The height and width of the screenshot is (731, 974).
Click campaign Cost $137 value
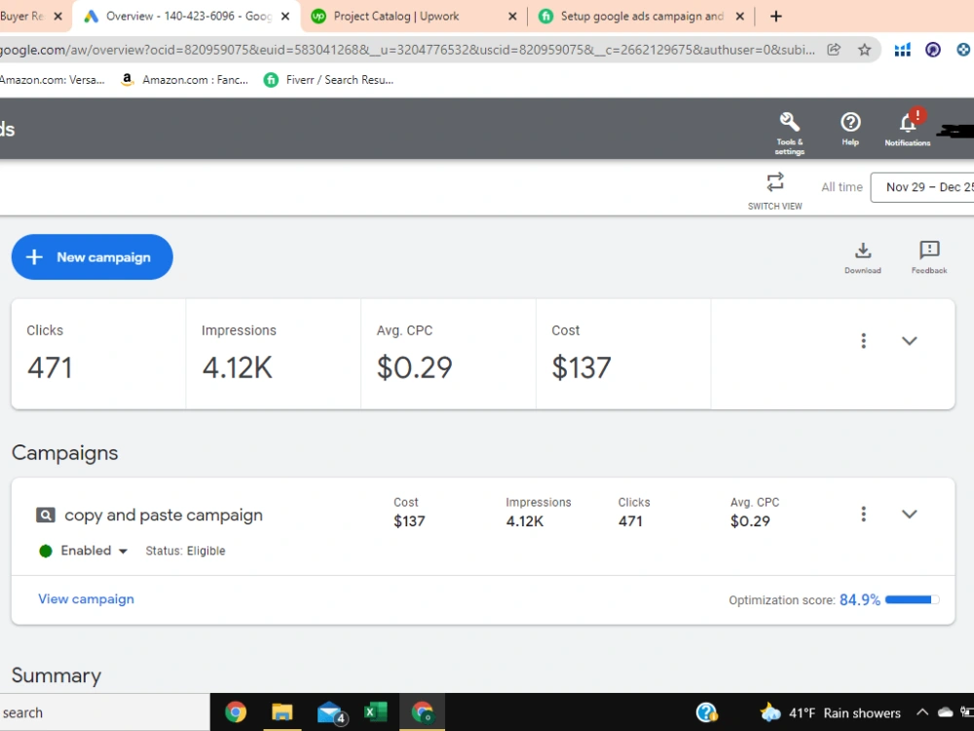coord(409,520)
